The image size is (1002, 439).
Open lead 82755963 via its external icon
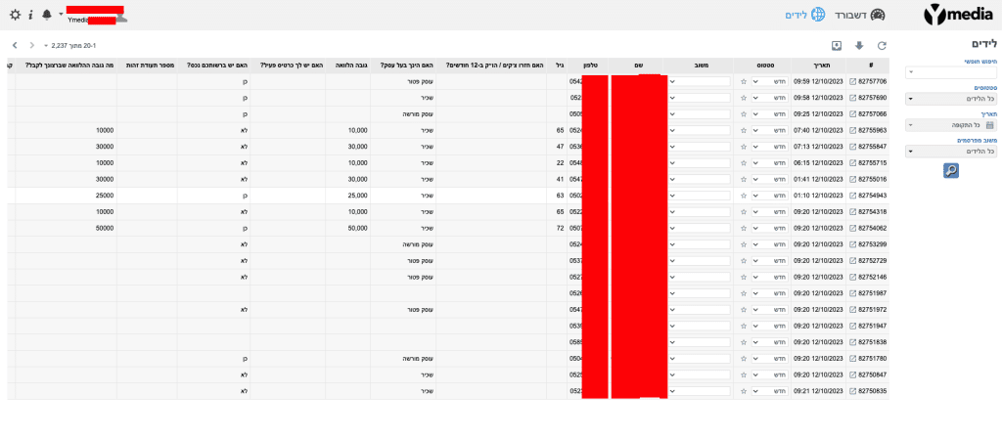[x=852, y=130]
